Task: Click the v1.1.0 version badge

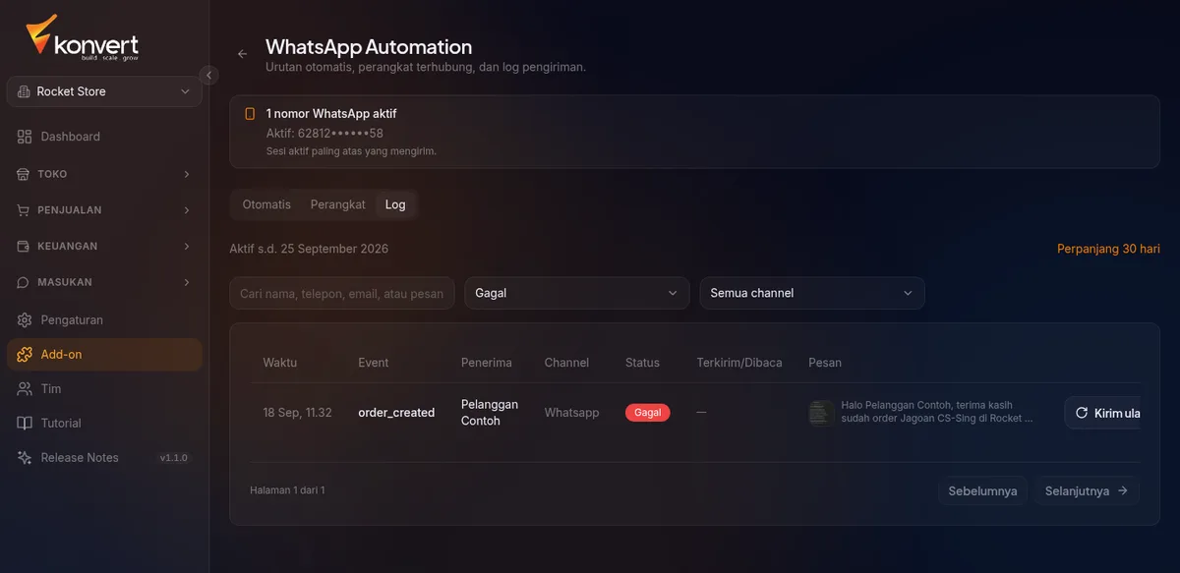Action: pyautogui.click(x=173, y=458)
